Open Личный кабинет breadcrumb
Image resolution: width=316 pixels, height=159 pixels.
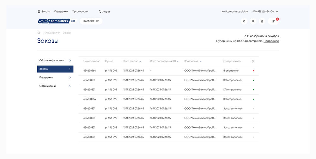pyautogui.click(x=52, y=33)
